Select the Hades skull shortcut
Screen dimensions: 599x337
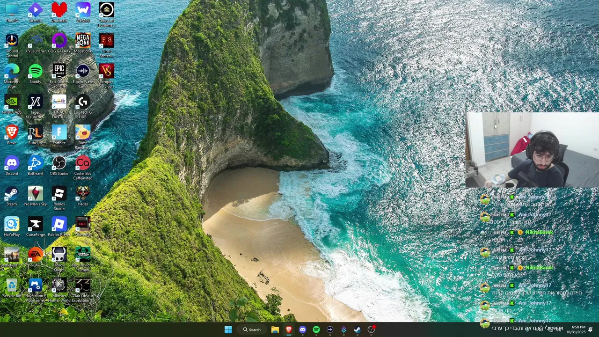click(x=83, y=196)
